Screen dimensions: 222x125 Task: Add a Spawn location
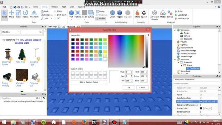[x=144, y=14]
